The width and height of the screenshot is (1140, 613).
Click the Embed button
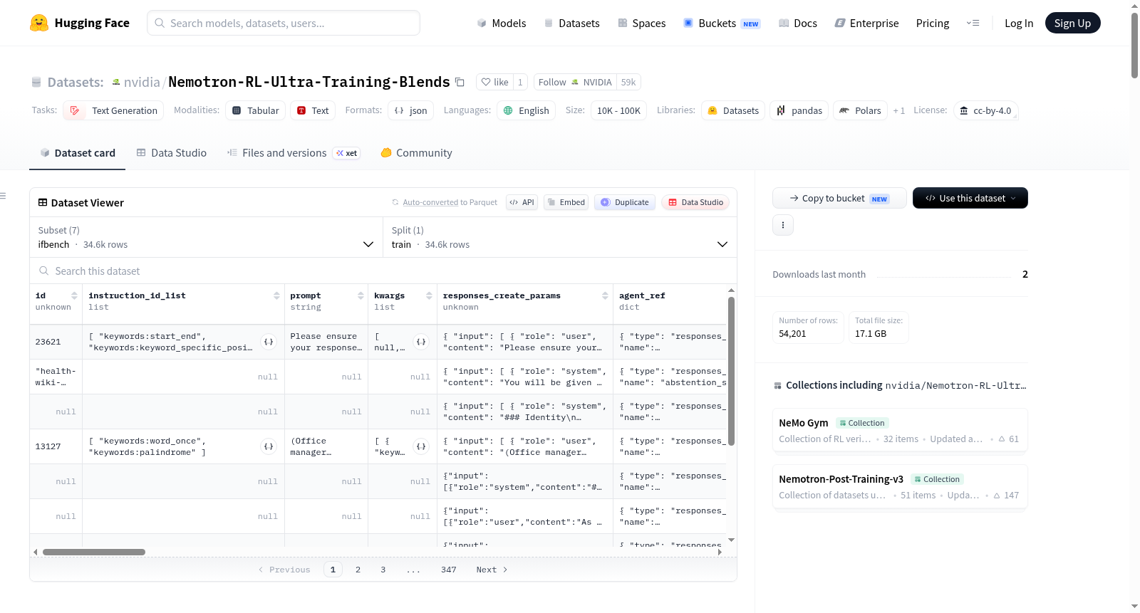tap(566, 202)
